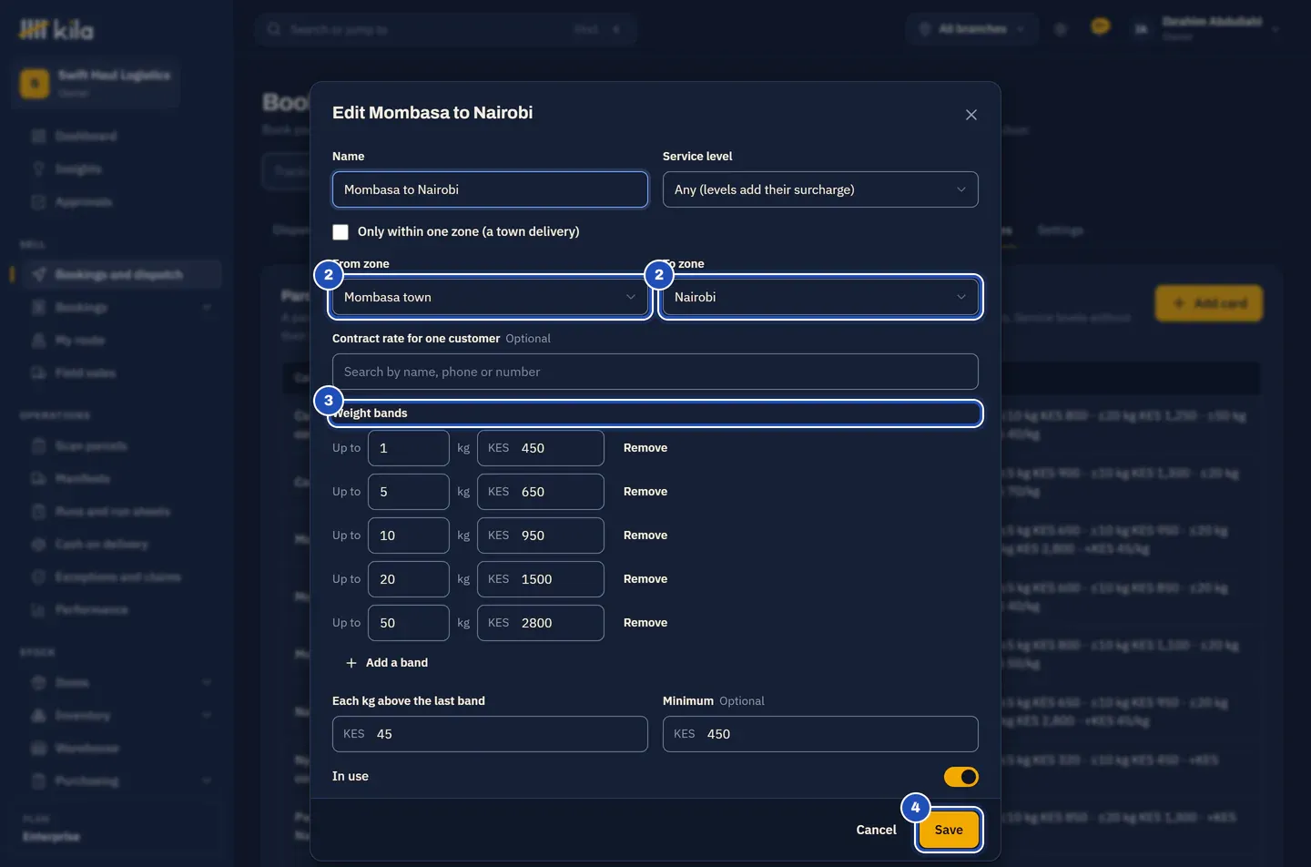1311x867 pixels.
Task: Expand the From zone Mombasa town dropdown
Action: point(490,297)
